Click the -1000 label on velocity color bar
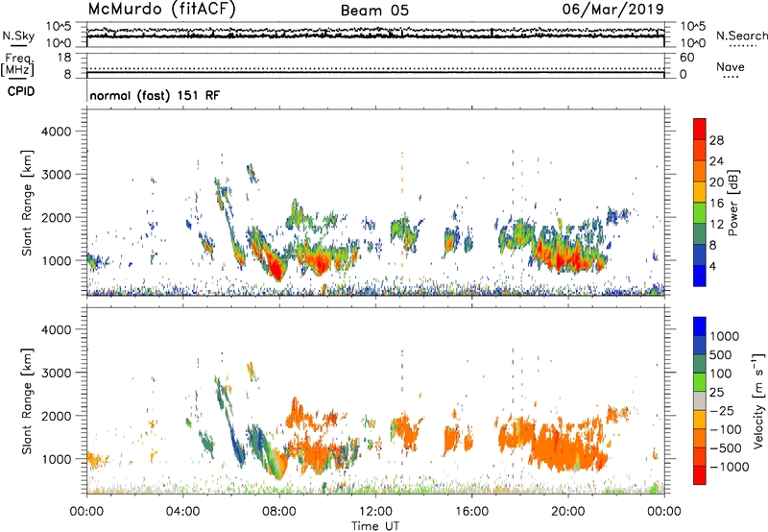This screenshot has height=532, width=768. 730,467
